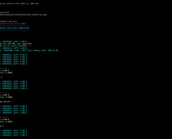
Task: Open the http://127.0.0.1:4067/trex link
Action: 15,28
